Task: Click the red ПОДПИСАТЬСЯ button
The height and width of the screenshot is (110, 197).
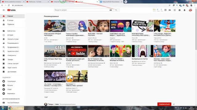Action: coord(164,104)
